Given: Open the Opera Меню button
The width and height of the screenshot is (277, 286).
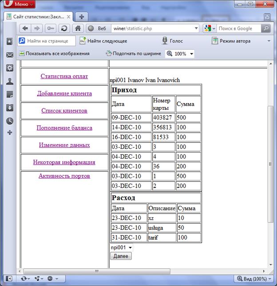Looking at the screenshot, I should pyautogui.click(x=19, y=4).
